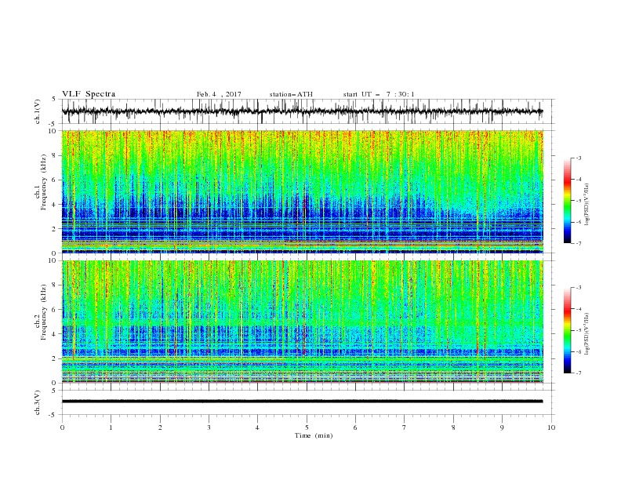This screenshot has width=621, height=480.
Task: Click the "-7" tick on ch.2 colorbar
Action: (579, 373)
